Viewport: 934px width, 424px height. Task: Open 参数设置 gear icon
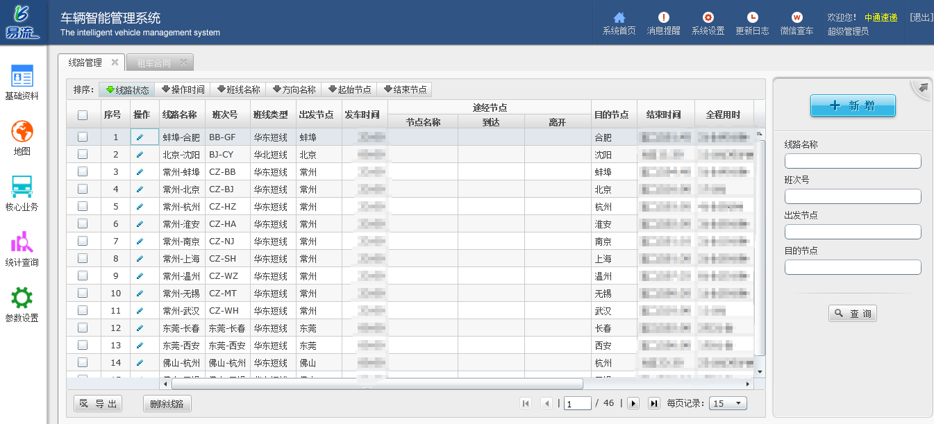22,298
